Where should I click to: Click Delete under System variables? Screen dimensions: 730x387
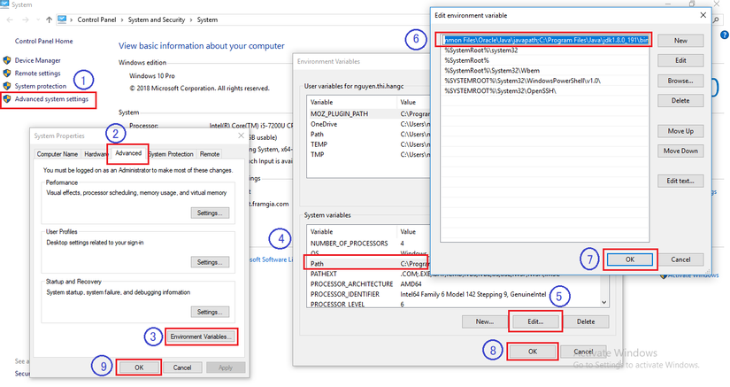click(586, 321)
